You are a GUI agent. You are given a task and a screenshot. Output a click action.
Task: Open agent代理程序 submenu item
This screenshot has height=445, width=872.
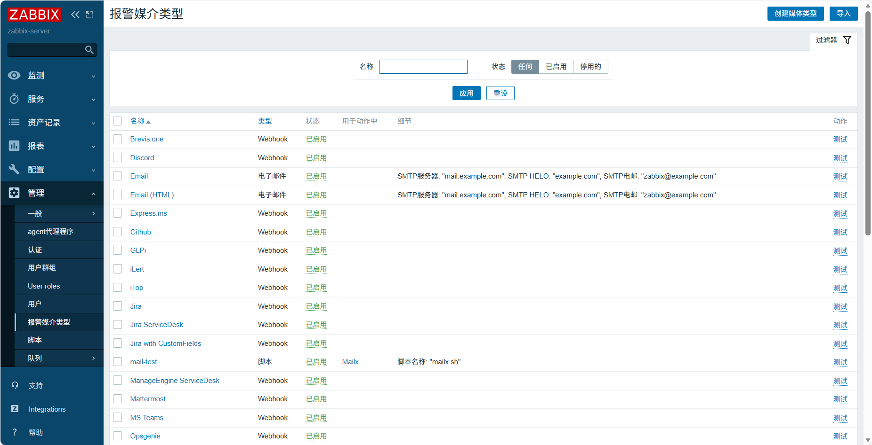[x=59, y=232]
